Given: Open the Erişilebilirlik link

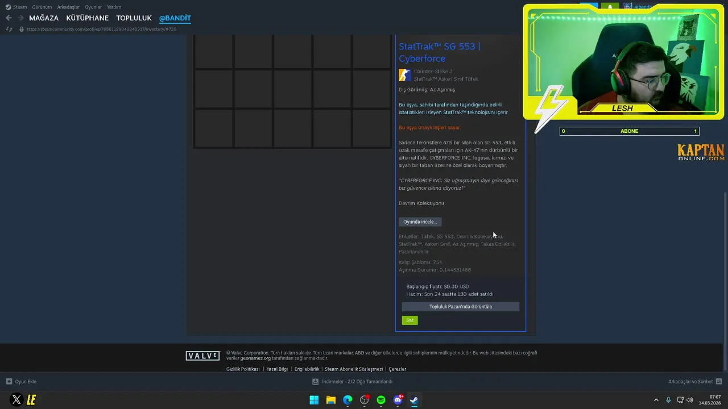Looking at the screenshot, I should pyautogui.click(x=307, y=369).
